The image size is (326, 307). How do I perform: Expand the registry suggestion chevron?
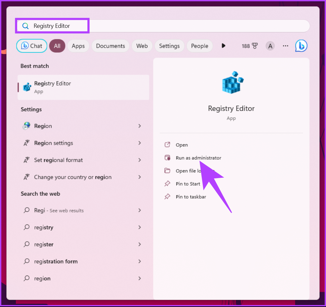[139, 227]
